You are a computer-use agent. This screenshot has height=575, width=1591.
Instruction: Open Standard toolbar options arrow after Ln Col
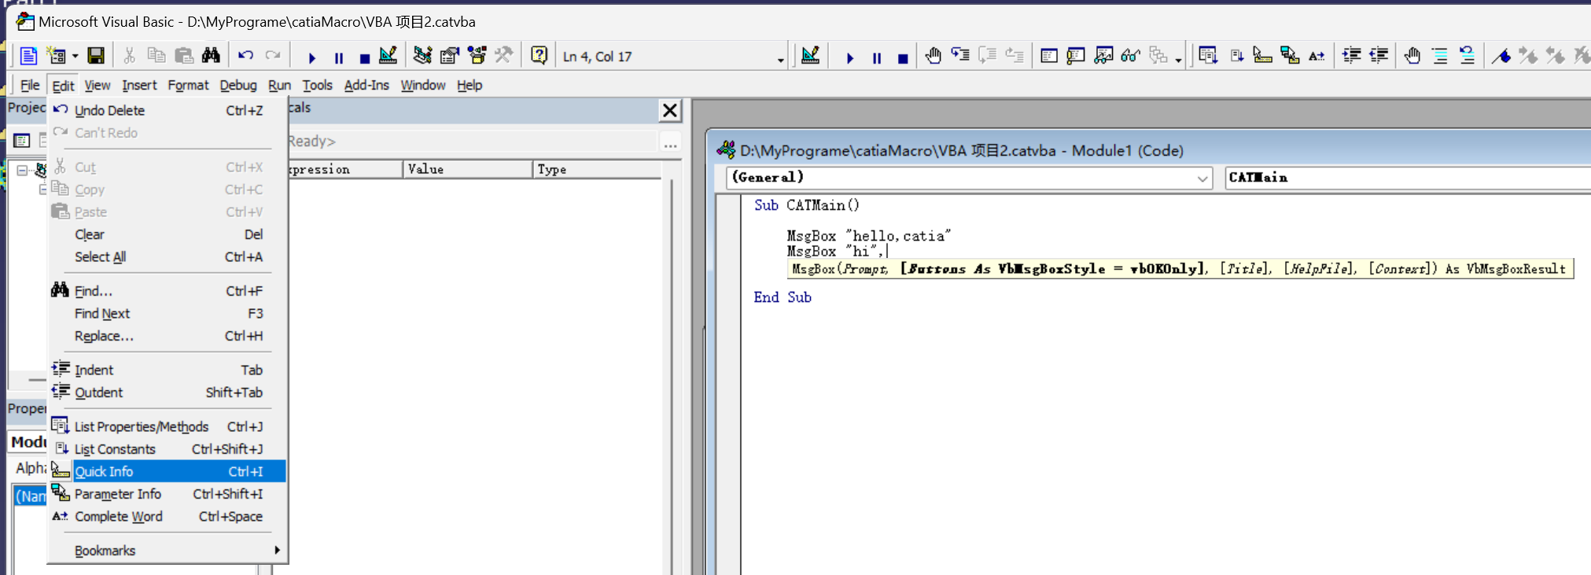780,60
